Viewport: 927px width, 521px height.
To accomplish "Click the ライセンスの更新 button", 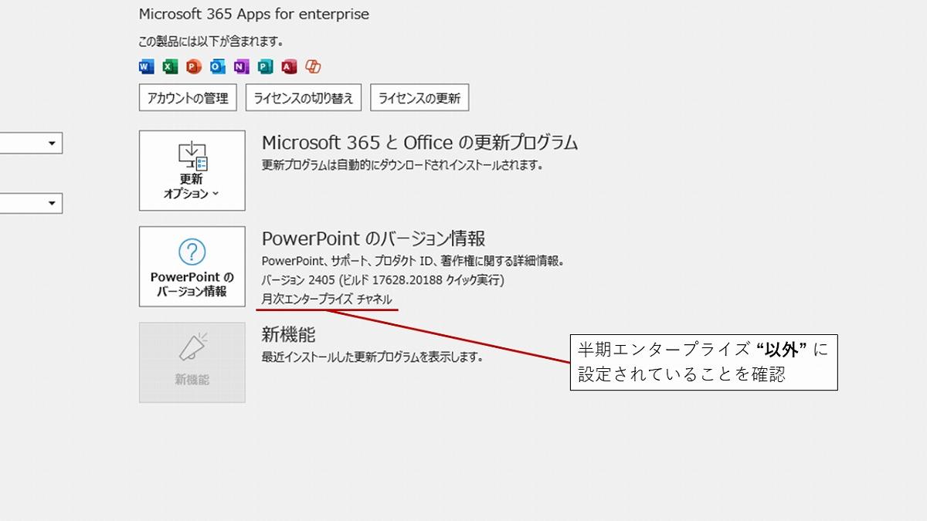I will point(419,98).
